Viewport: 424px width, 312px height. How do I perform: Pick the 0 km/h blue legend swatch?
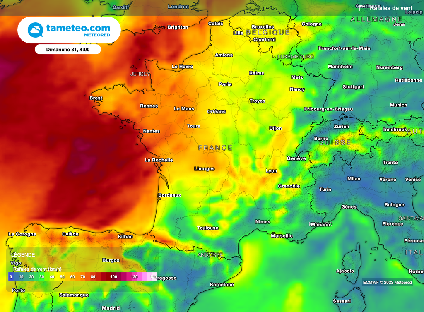(11, 276)
